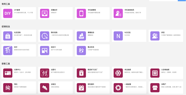
Task: Click the 常用工具 section heading
Action: pos(6,4)
